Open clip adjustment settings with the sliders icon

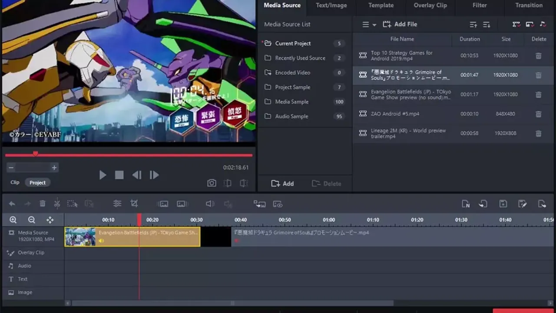[117, 203]
